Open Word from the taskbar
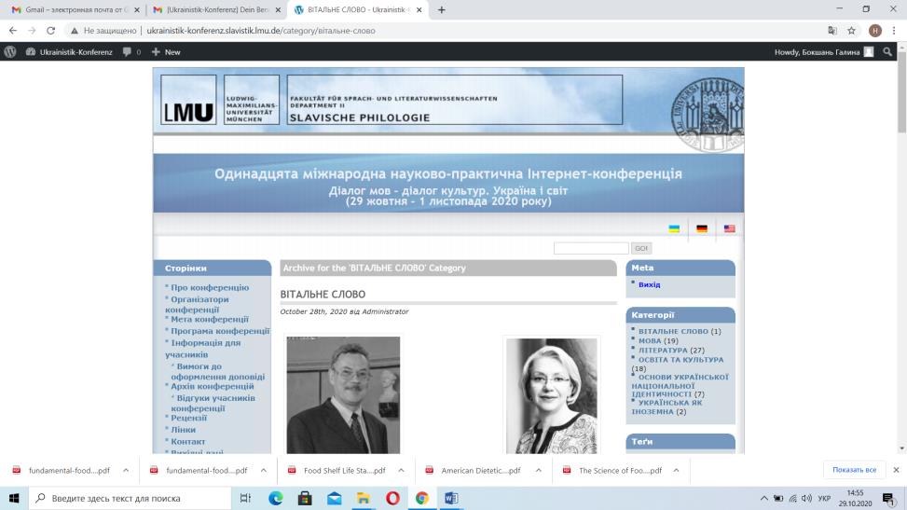The image size is (907, 510). click(451, 499)
